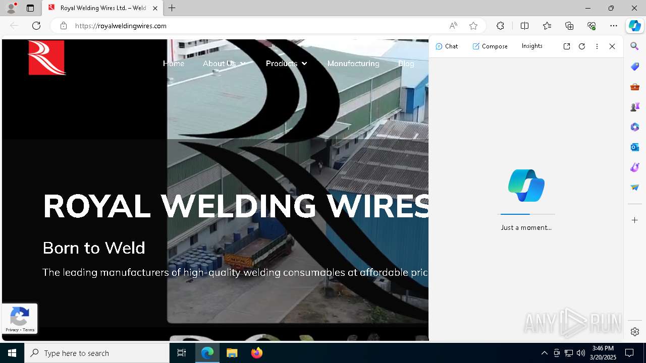Open reCAPTCHA Terms link
646x363 pixels.
coord(29,330)
